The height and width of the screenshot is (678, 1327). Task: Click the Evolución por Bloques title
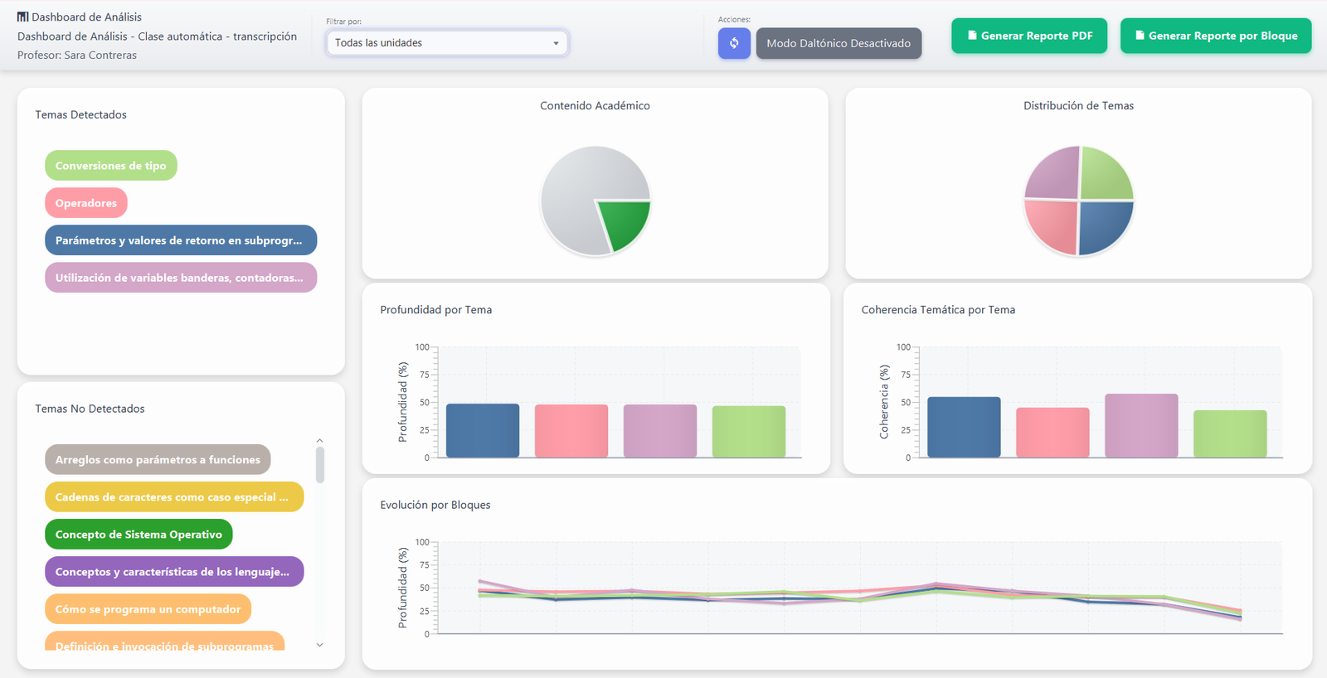[435, 505]
